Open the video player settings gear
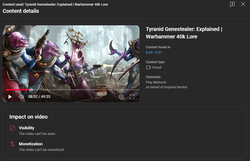The width and height of the screenshot is (250, 161). 121,97
